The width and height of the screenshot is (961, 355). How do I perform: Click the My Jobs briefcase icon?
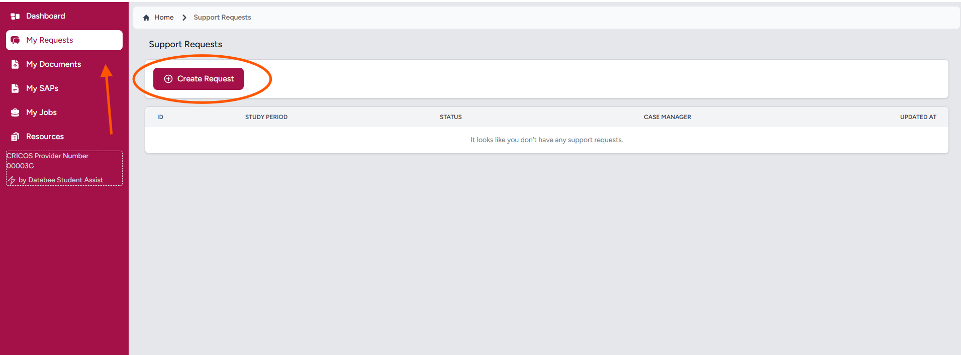coord(15,112)
